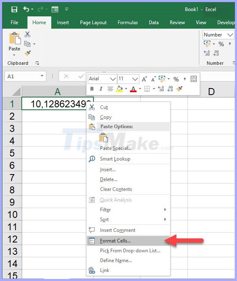Expand the Sort submenu

[x=128, y=220]
